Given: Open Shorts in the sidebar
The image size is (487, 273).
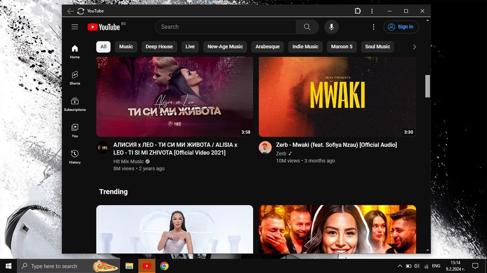Looking at the screenshot, I should [x=75, y=78].
